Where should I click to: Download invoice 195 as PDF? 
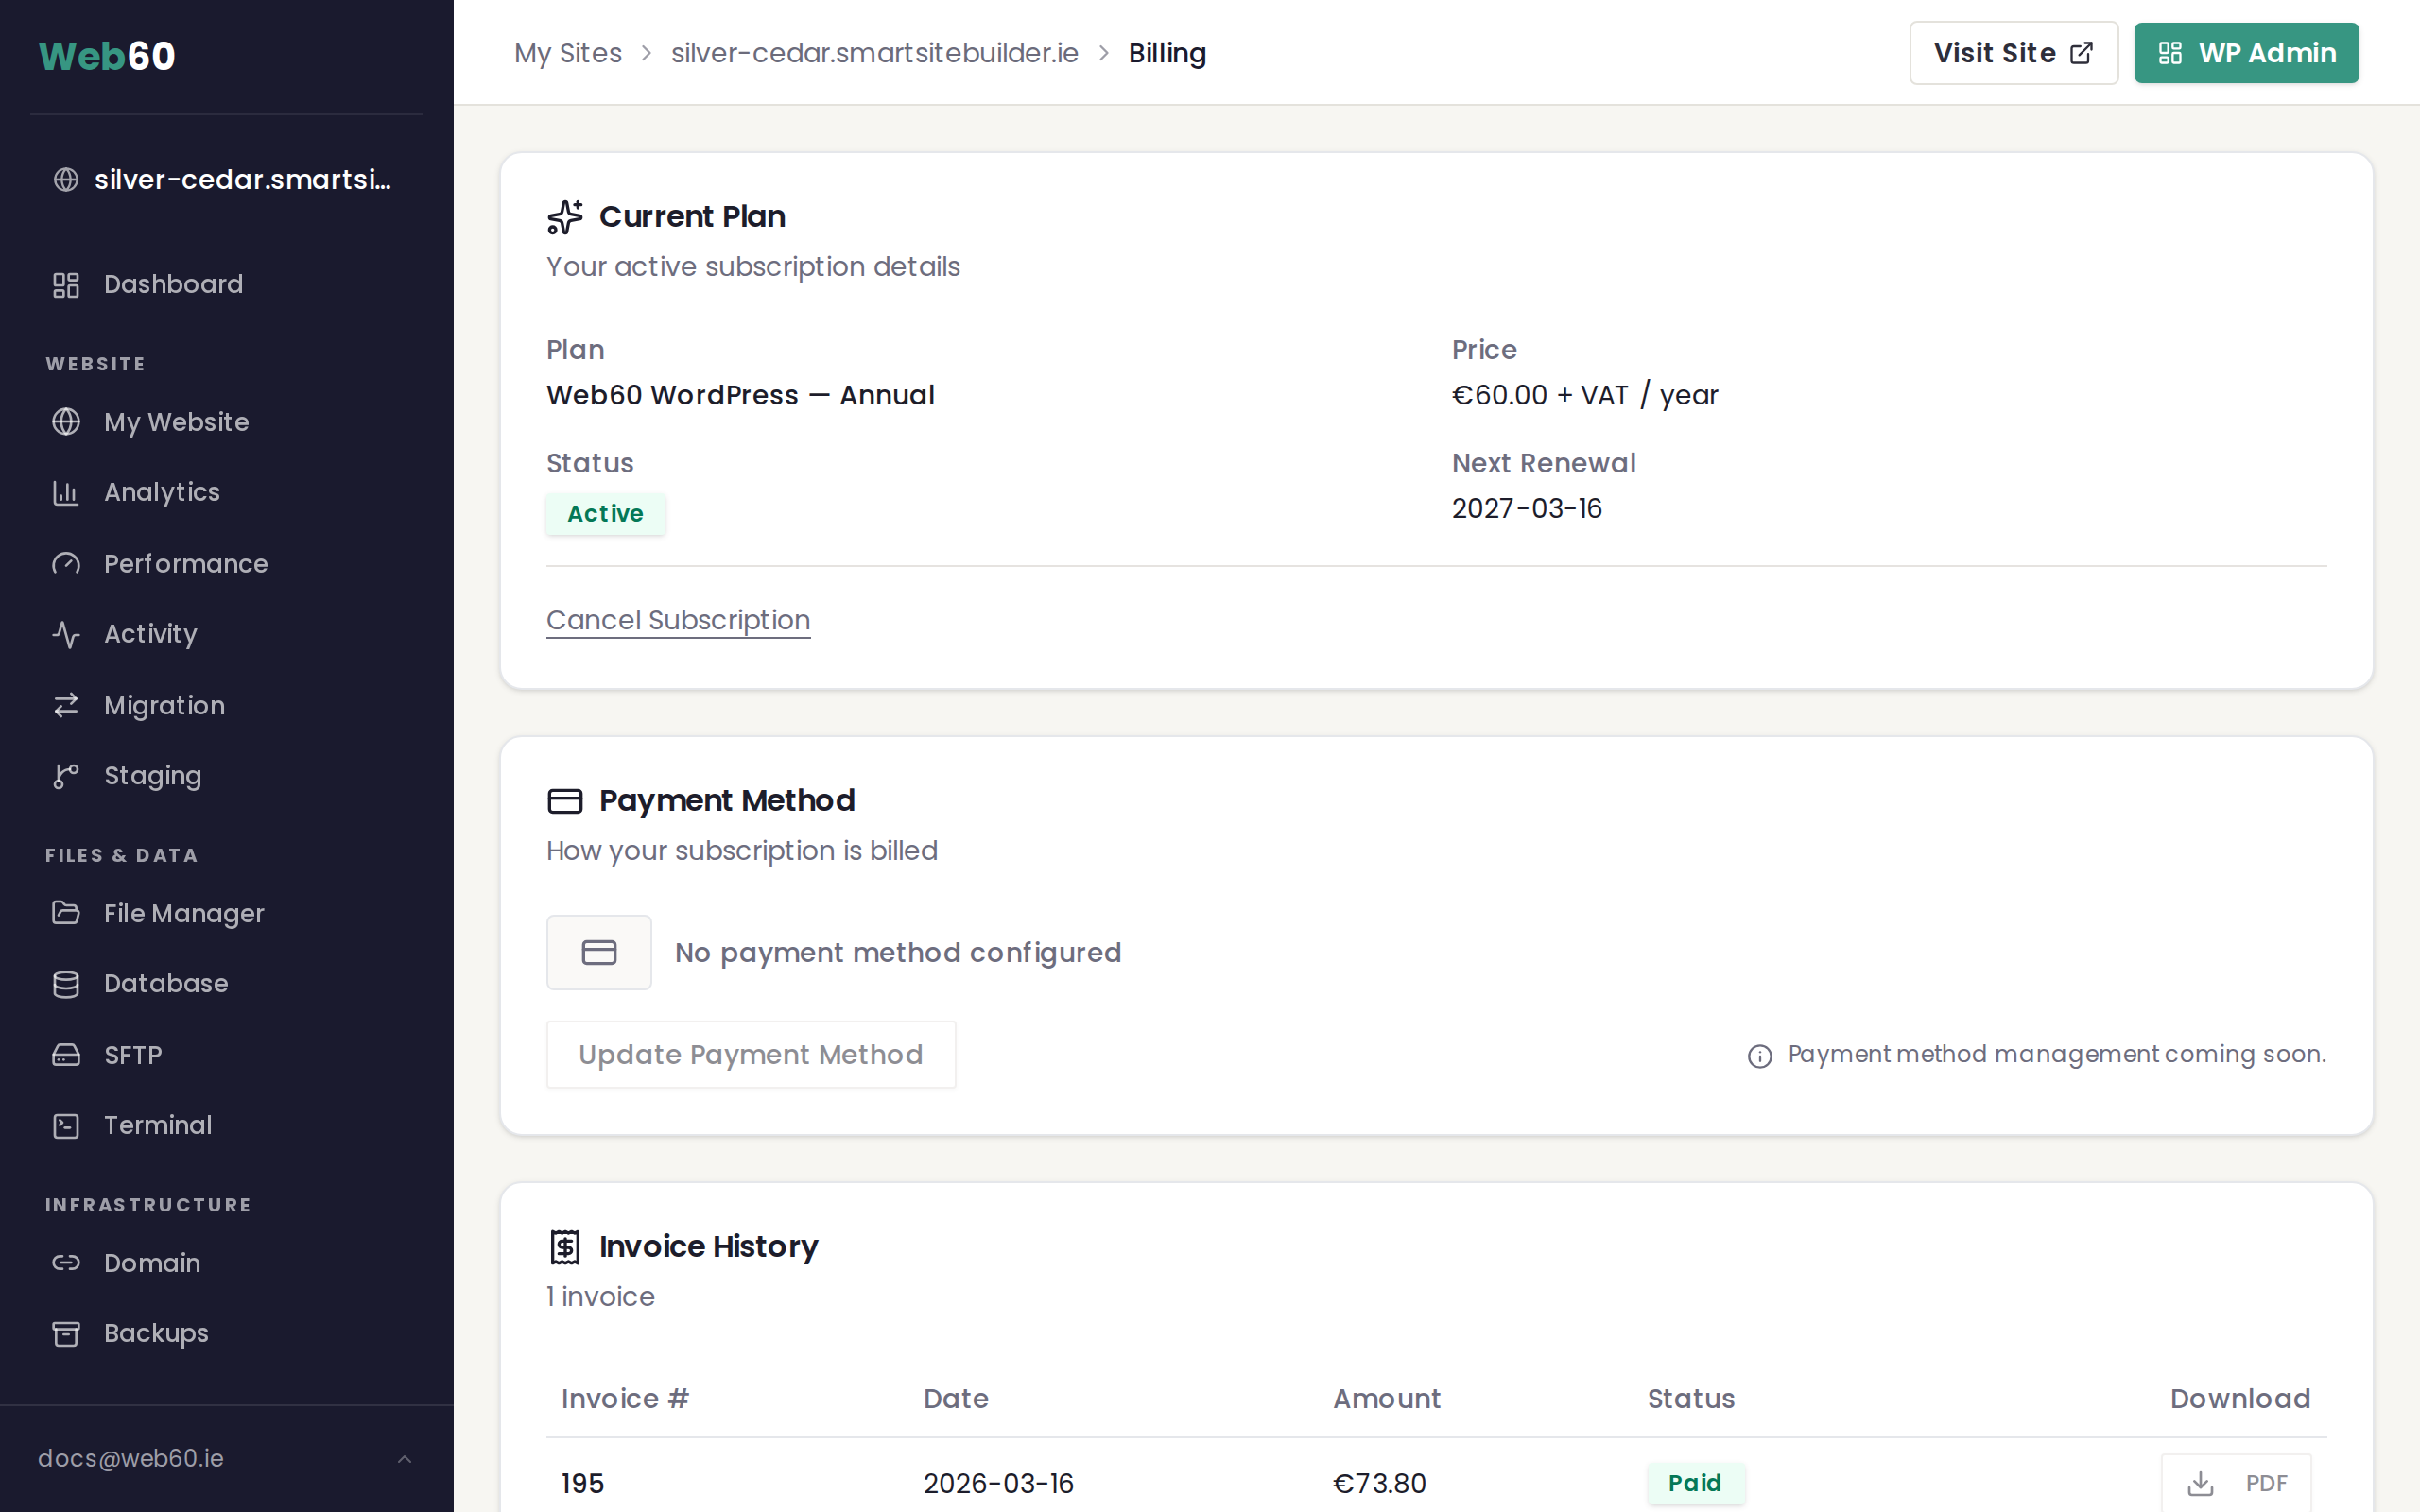click(x=2236, y=1483)
